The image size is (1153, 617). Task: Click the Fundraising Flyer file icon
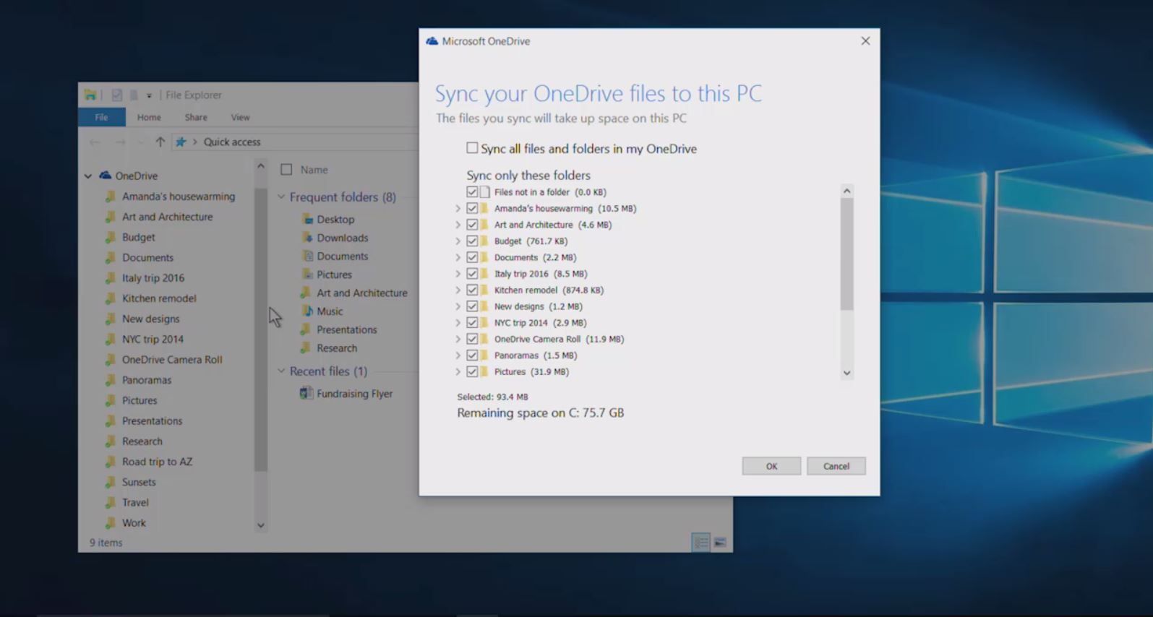[307, 393]
